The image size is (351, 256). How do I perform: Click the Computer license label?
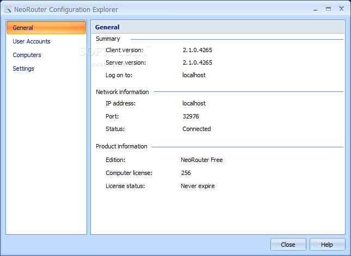129,173
